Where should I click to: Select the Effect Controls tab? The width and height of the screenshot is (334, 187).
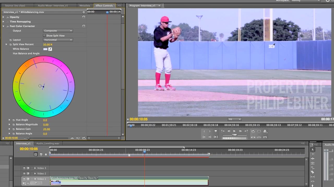coord(104,5)
